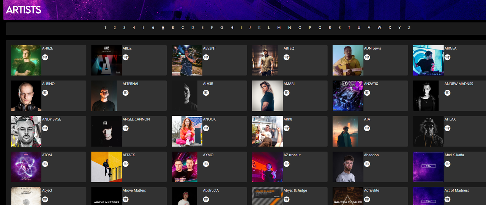Image resolution: width=486 pixels, height=205 pixels.
Task: Click ABS3NT's artist photo thumbnail
Action: pyautogui.click(x=187, y=61)
